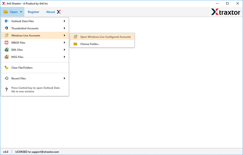
Task: Click the Recent Files history icon
Action: point(6,78)
